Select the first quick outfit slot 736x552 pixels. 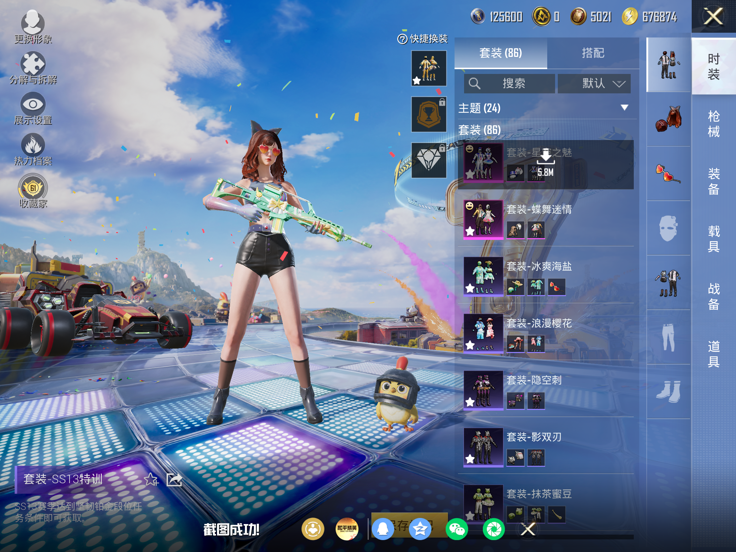coord(429,68)
